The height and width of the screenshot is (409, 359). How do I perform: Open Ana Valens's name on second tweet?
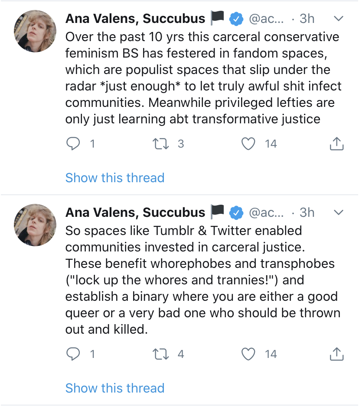click(x=135, y=213)
